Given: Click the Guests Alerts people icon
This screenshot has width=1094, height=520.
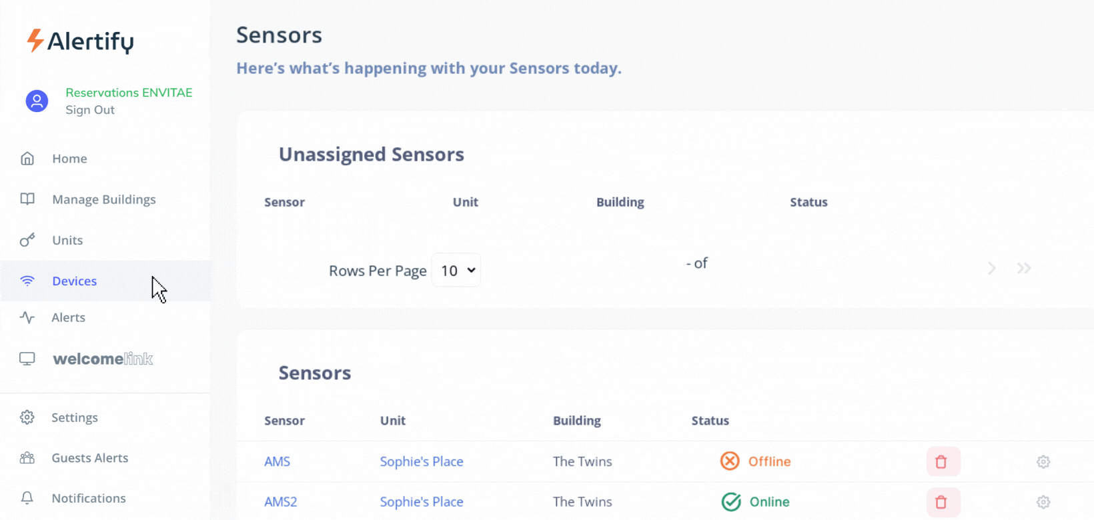Looking at the screenshot, I should pyautogui.click(x=27, y=458).
